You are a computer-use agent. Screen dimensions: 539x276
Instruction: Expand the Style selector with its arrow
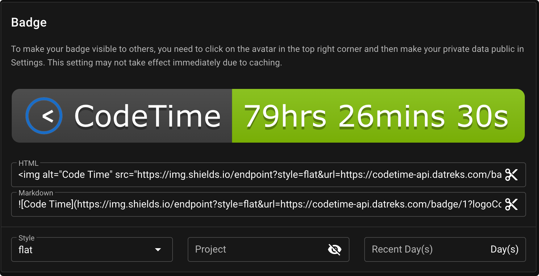158,249
